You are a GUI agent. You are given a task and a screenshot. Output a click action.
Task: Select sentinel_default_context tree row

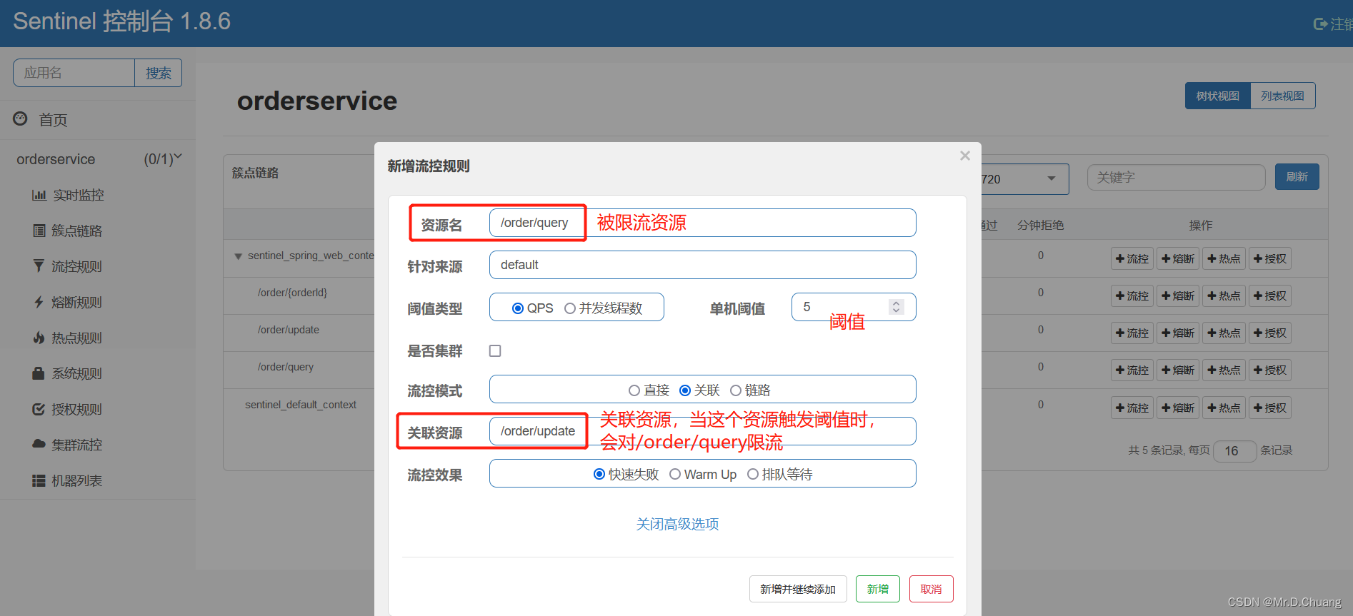(x=301, y=405)
